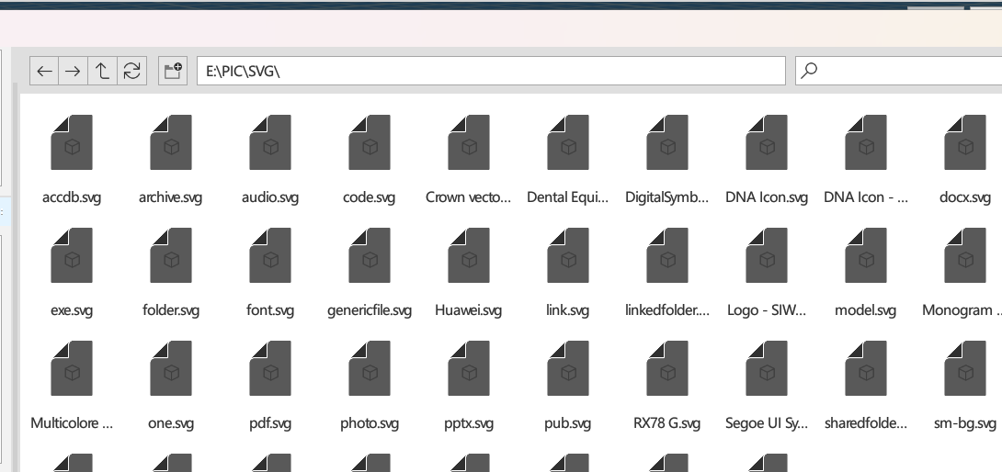Screen dimensions: 1002x472
Task: Select the docx.svg file icon
Action: [965, 142]
